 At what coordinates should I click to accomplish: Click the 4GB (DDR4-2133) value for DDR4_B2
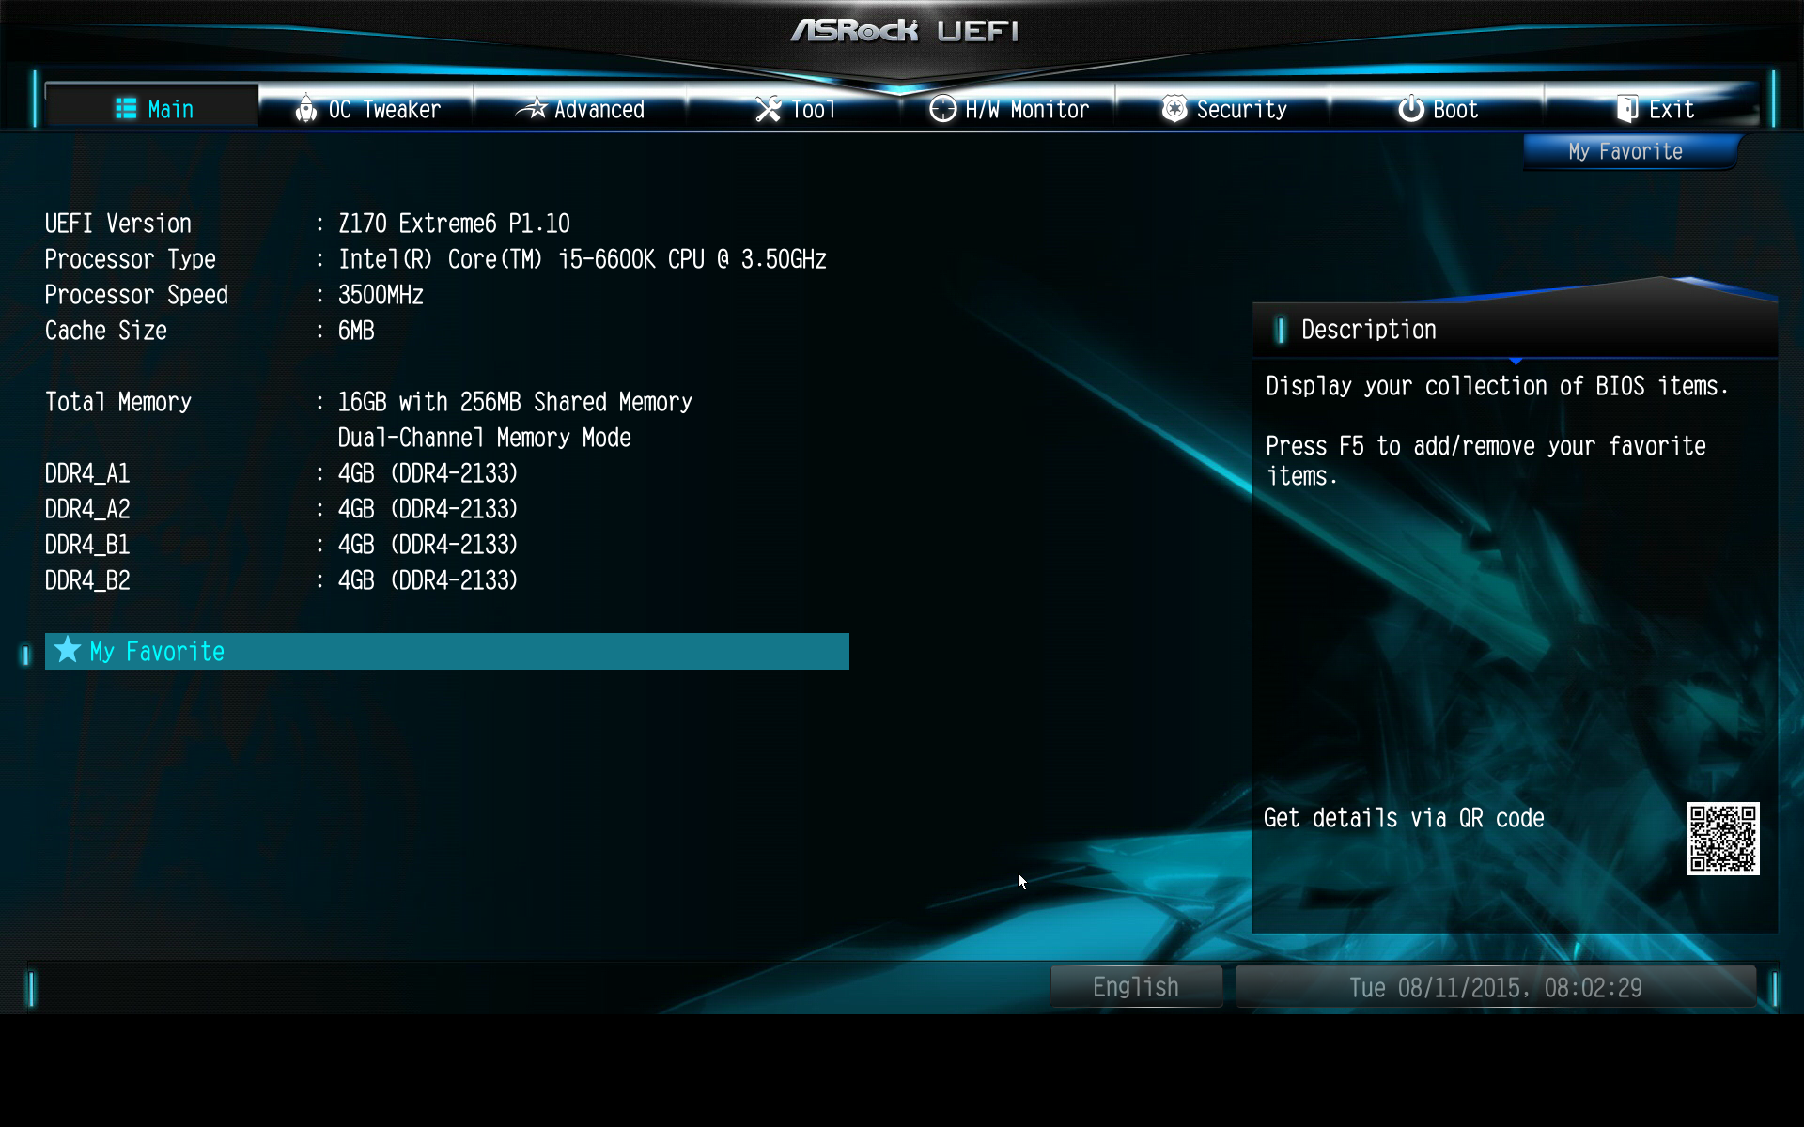[x=428, y=580]
